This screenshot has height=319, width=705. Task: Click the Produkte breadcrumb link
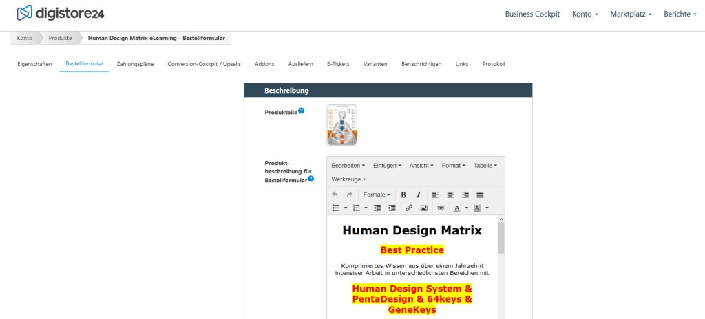[60, 38]
